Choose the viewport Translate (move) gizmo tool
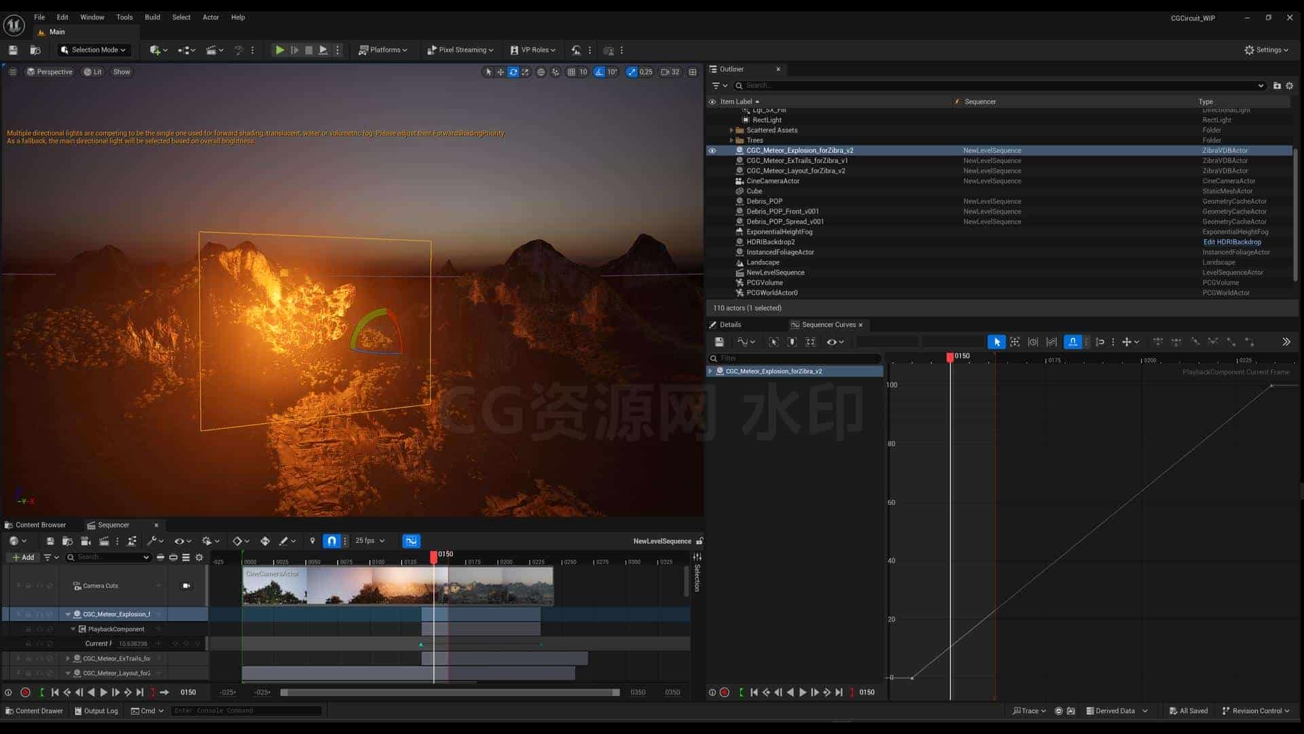This screenshot has width=1304, height=734. tap(501, 72)
